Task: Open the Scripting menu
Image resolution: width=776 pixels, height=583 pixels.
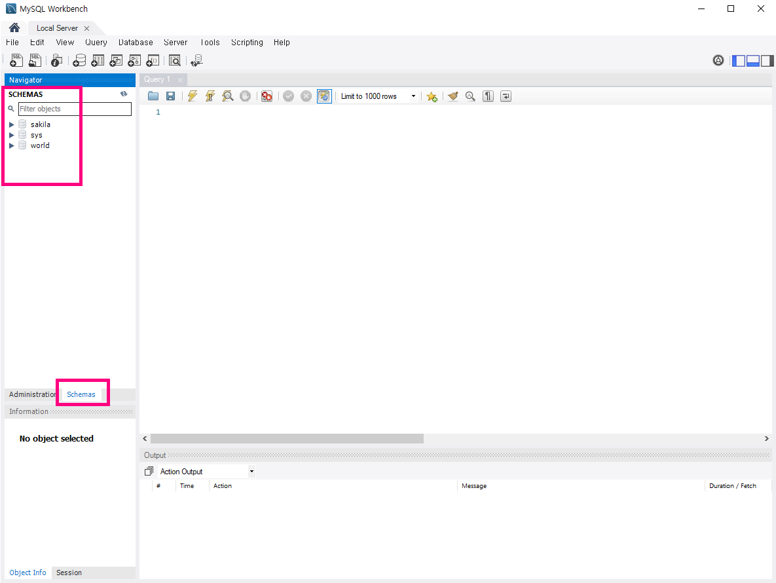Action: click(247, 43)
